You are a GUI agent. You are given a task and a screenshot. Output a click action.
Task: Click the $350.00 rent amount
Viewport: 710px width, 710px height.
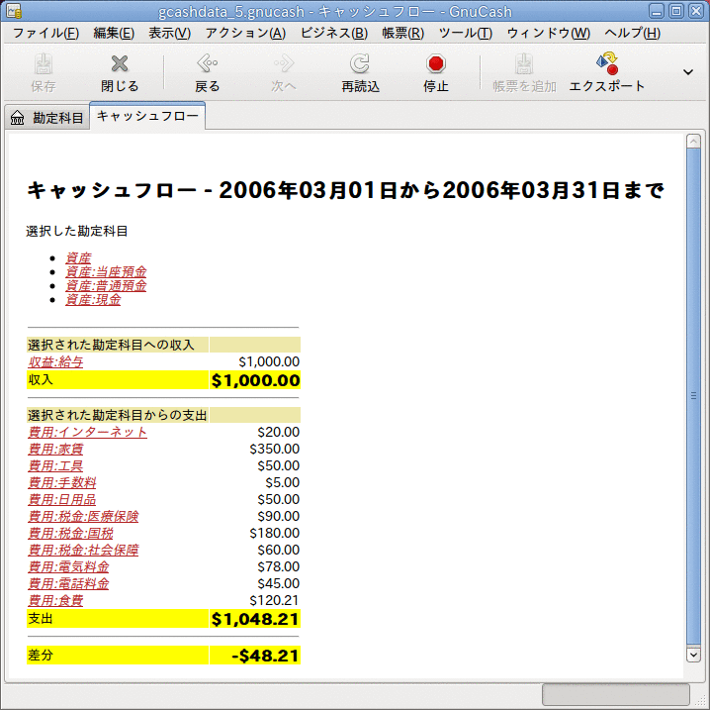tap(274, 449)
